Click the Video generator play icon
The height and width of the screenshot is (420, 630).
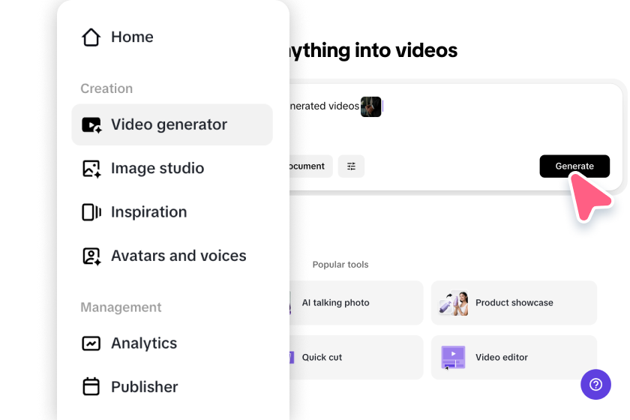[x=91, y=124]
